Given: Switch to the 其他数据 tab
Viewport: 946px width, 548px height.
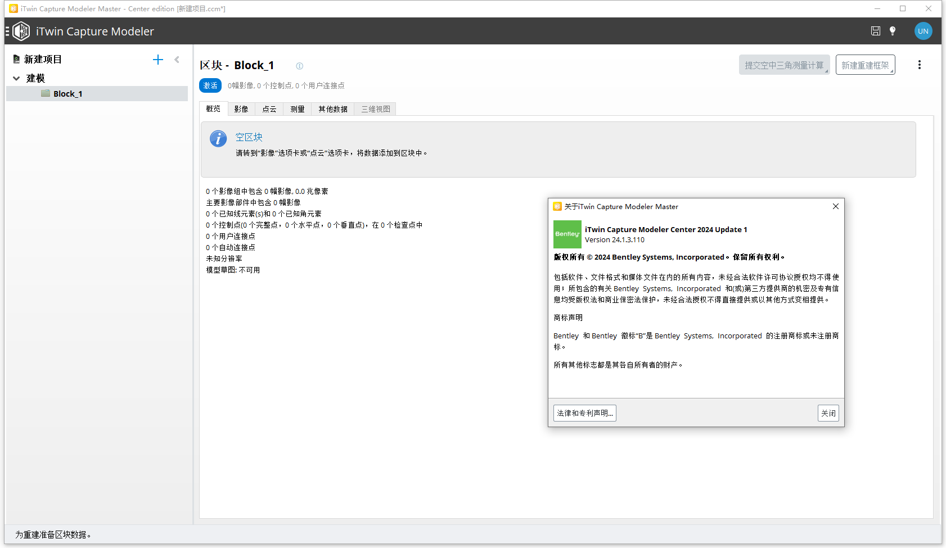Looking at the screenshot, I should pos(333,109).
